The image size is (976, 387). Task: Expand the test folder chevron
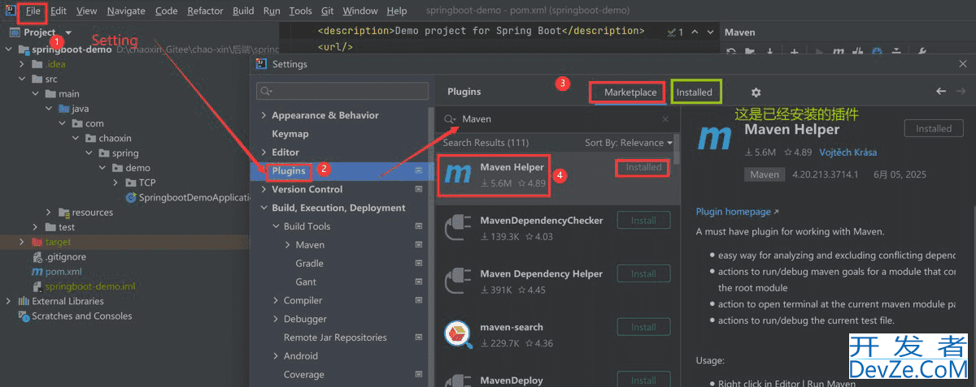click(x=35, y=227)
